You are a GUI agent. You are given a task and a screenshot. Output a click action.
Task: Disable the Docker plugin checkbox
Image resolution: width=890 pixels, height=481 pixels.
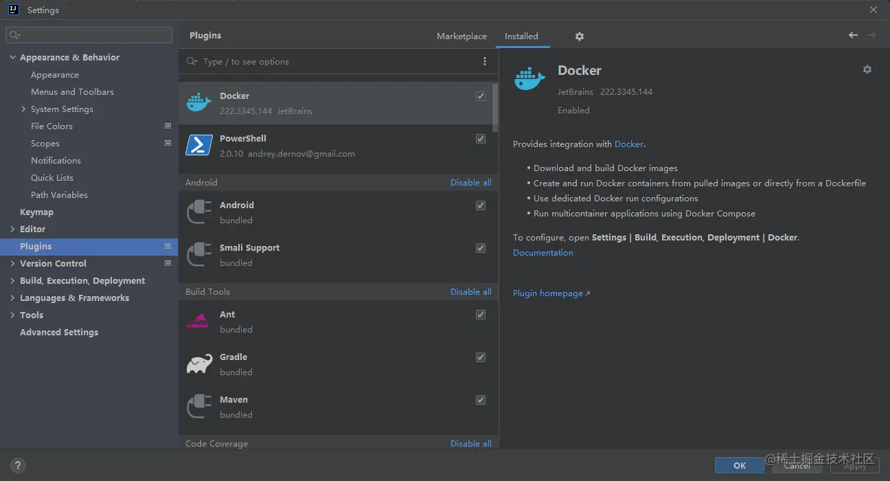pos(481,96)
